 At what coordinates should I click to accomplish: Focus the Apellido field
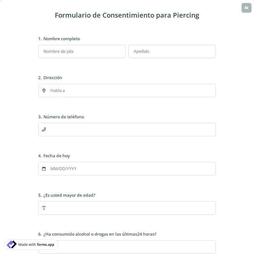click(172, 51)
